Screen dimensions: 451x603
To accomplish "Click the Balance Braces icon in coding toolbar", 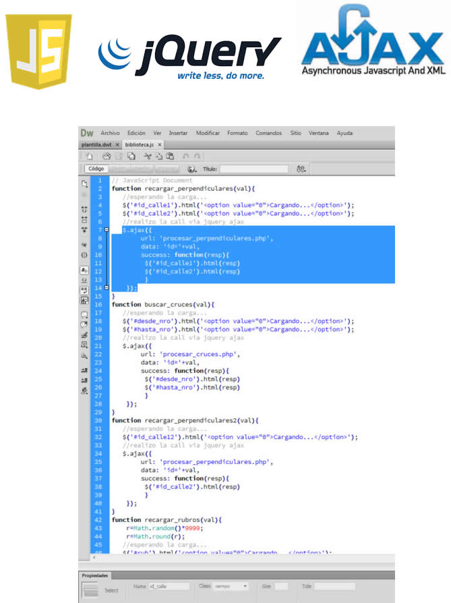I will coord(84,256).
